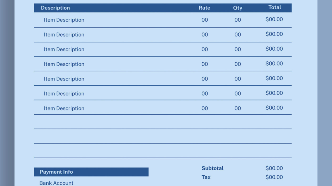
Task: Click the Tax label
Action: 206,177
